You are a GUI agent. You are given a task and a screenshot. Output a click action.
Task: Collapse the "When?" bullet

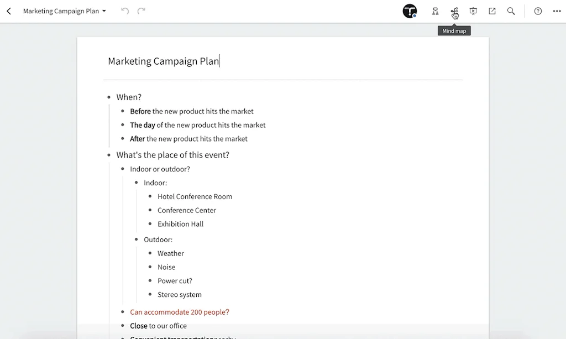109,97
